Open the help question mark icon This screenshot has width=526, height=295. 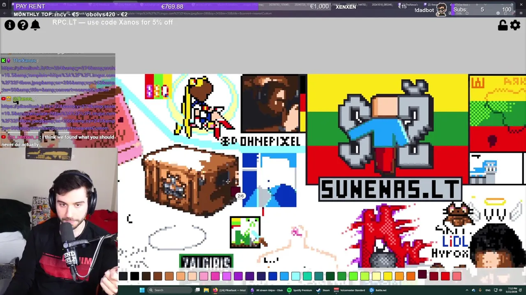click(23, 25)
